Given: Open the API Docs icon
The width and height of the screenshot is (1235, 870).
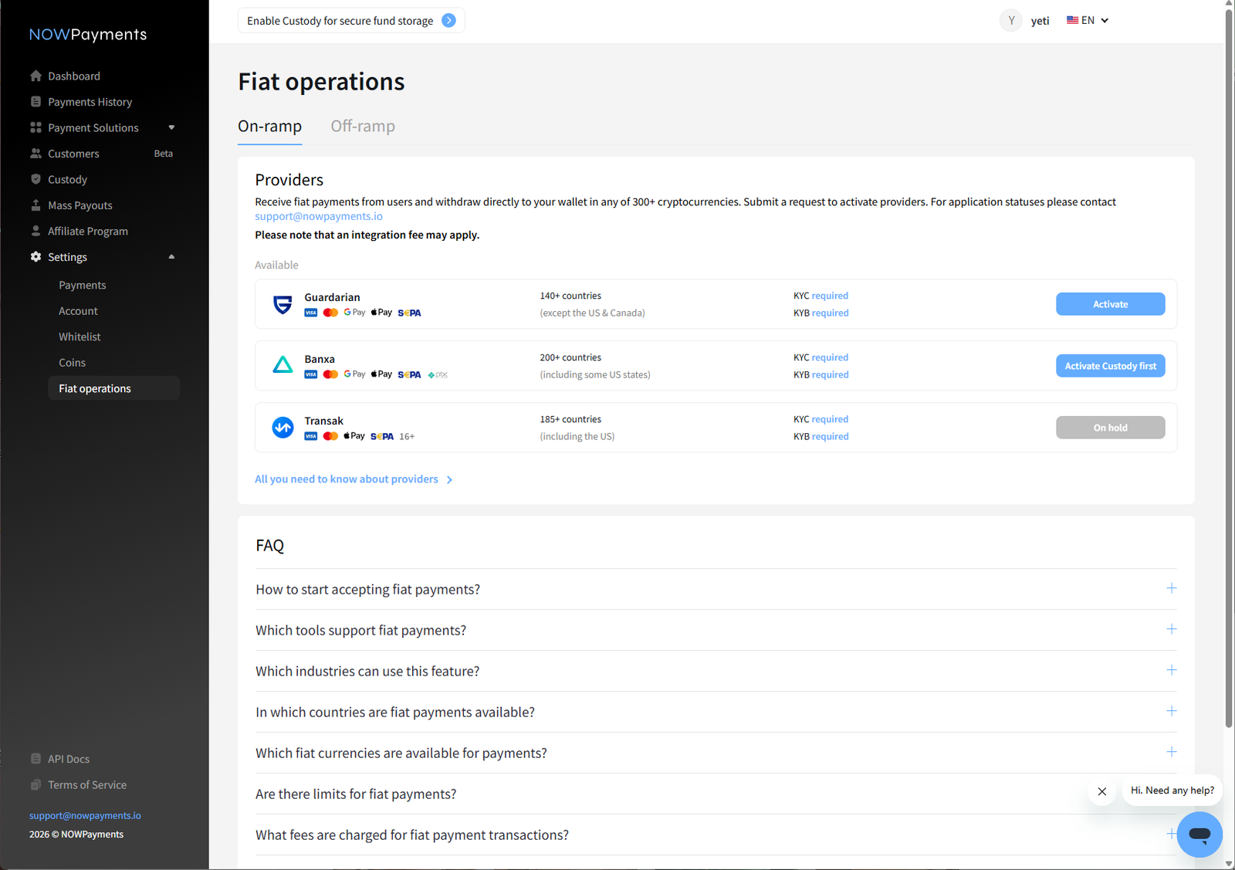Looking at the screenshot, I should (x=36, y=758).
